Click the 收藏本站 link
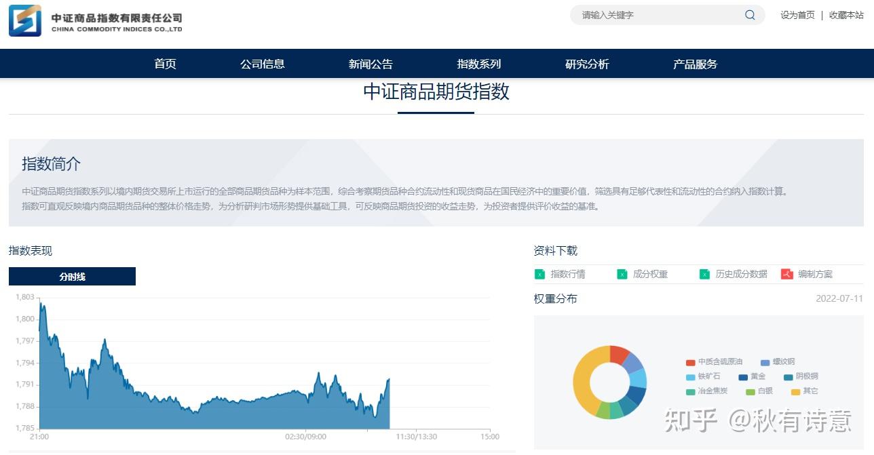 pyautogui.click(x=846, y=14)
